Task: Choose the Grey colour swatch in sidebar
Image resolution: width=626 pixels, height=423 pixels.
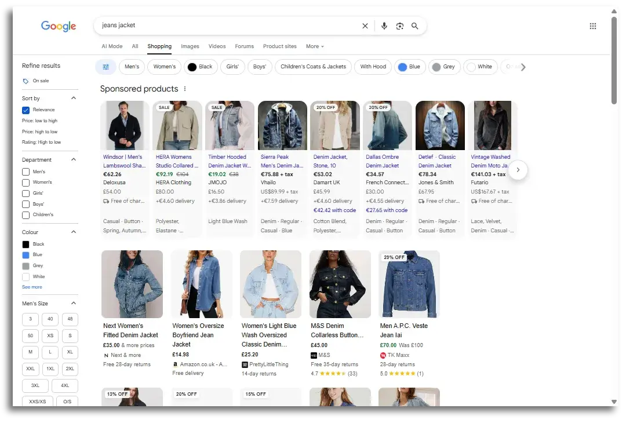Action: pyautogui.click(x=26, y=266)
